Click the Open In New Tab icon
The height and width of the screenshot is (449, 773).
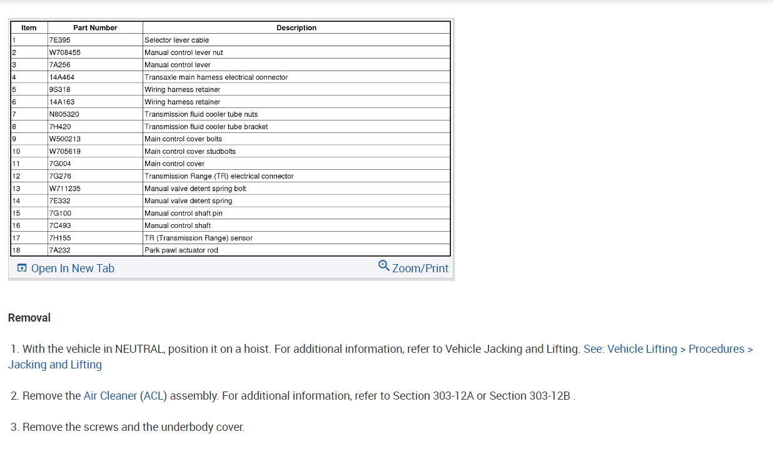(22, 269)
